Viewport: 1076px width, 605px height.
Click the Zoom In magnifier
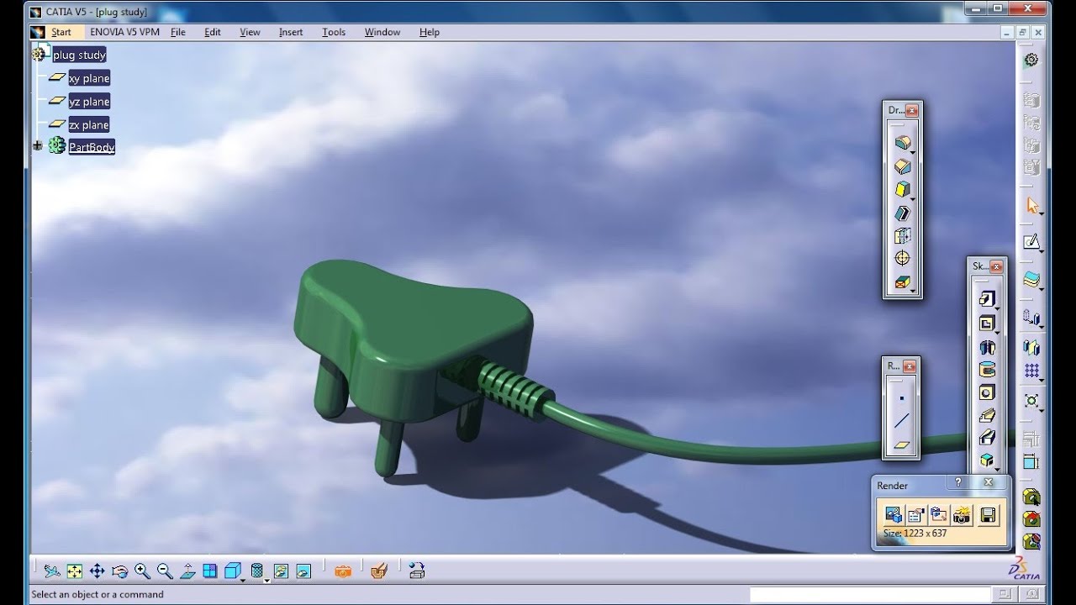[142, 571]
